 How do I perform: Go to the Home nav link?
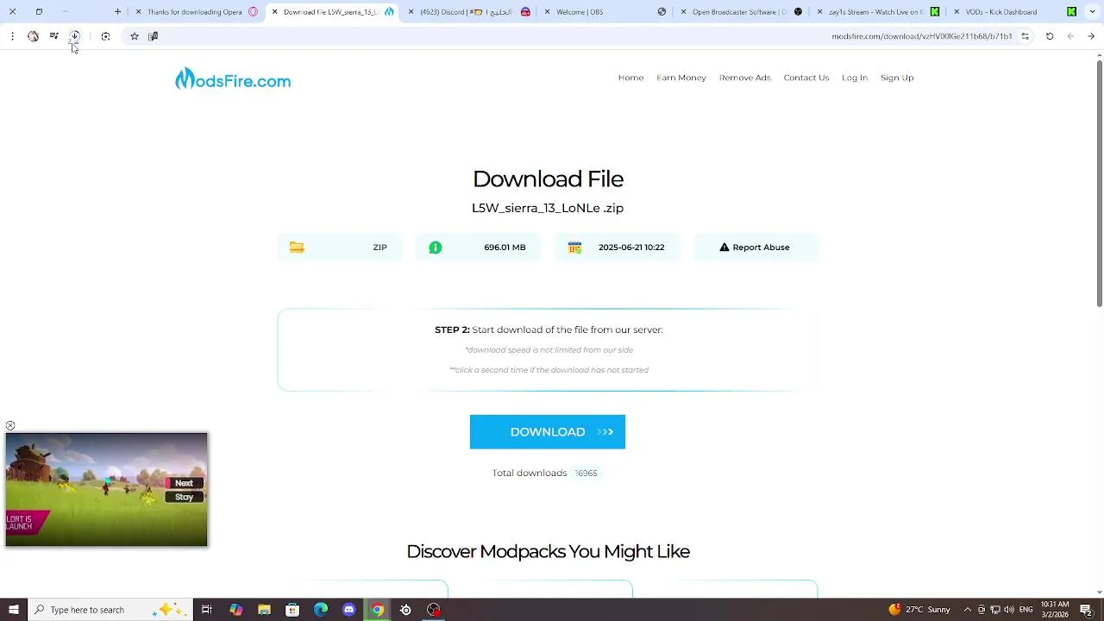pos(630,78)
